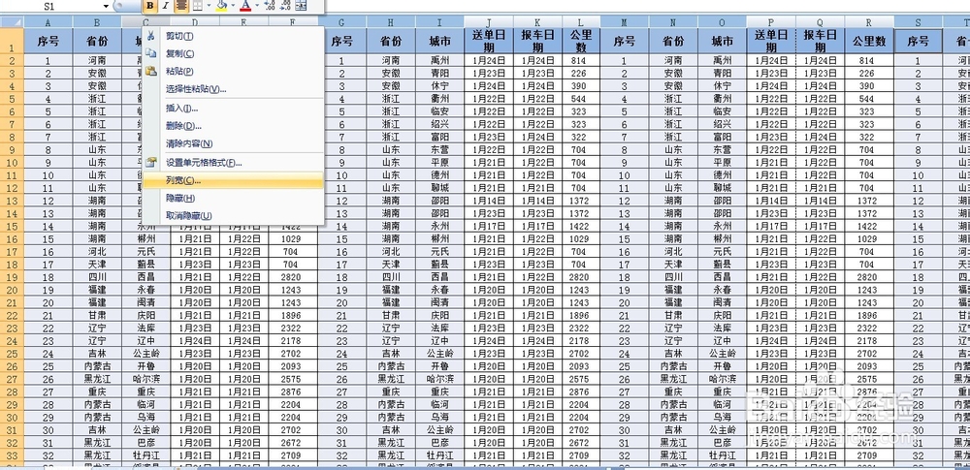The width and height of the screenshot is (970, 470).
Task: Click the scissors cut icon
Action: (x=150, y=36)
